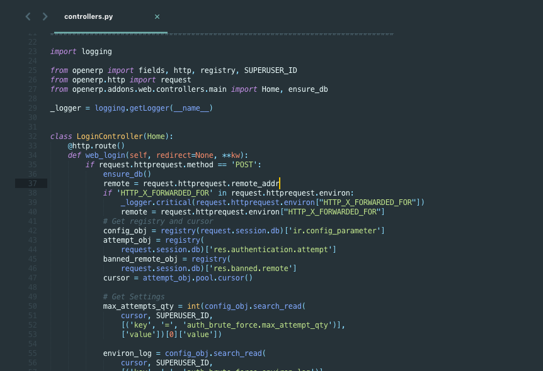Click the close icon on controllers.py tab
This screenshot has width=543, height=371.
pyautogui.click(x=157, y=16)
